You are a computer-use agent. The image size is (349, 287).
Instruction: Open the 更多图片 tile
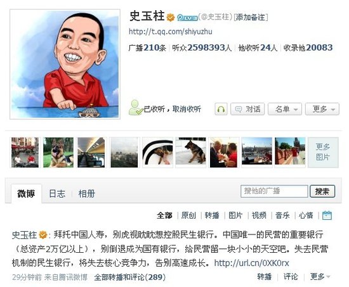click(x=323, y=152)
